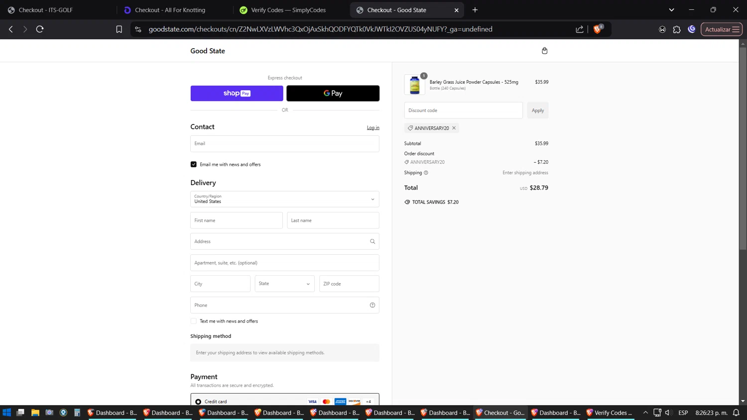The image size is (747, 420).
Task: Open the calculator icon in taskbar
Action: click(77, 413)
